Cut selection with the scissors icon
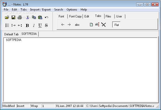 pyautogui.click(x=28, y=17)
